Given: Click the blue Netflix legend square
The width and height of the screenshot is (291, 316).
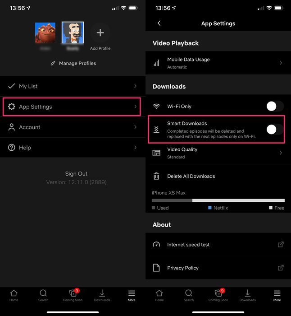Looking at the screenshot, I should click(210, 208).
